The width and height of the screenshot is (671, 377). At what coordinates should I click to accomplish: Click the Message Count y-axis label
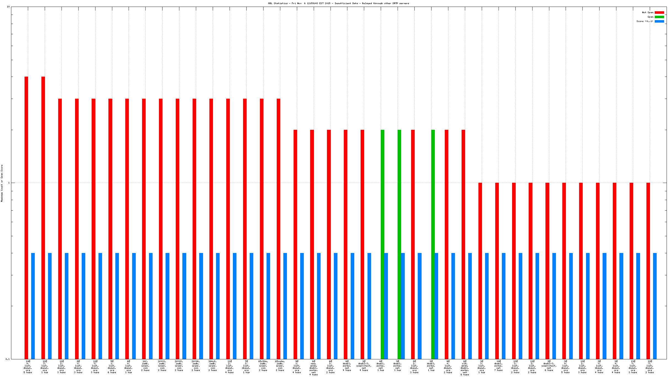2,183
